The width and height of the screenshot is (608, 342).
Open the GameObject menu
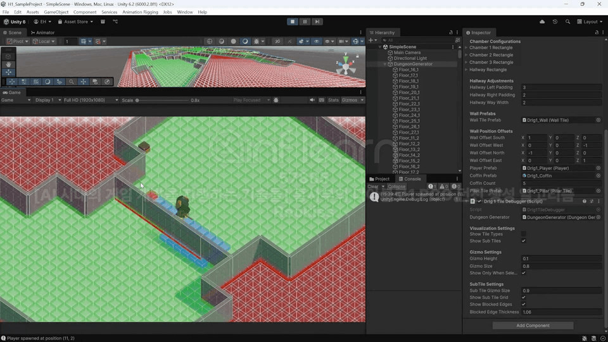tap(57, 12)
